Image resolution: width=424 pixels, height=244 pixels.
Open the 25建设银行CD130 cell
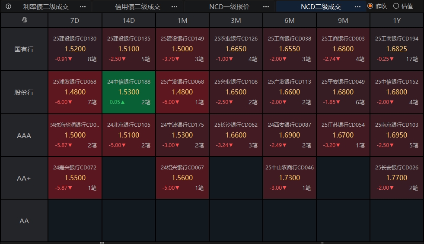pos(75,49)
